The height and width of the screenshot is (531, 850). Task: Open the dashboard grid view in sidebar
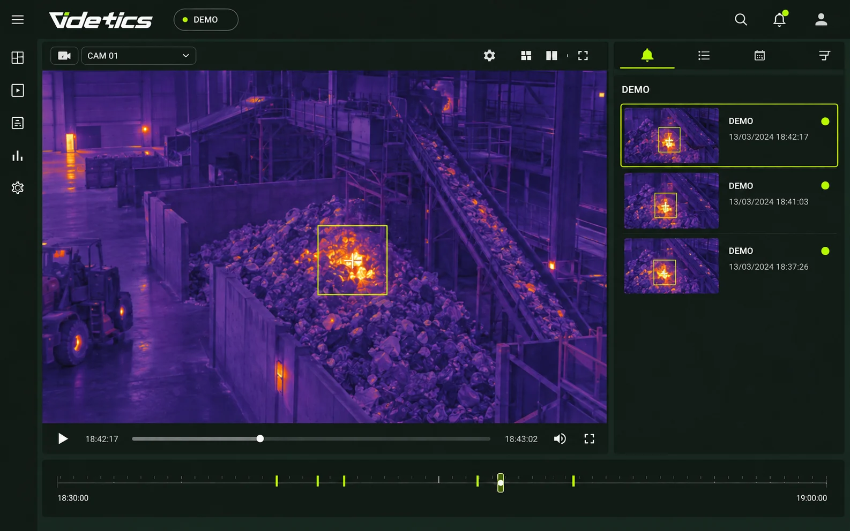(x=18, y=58)
